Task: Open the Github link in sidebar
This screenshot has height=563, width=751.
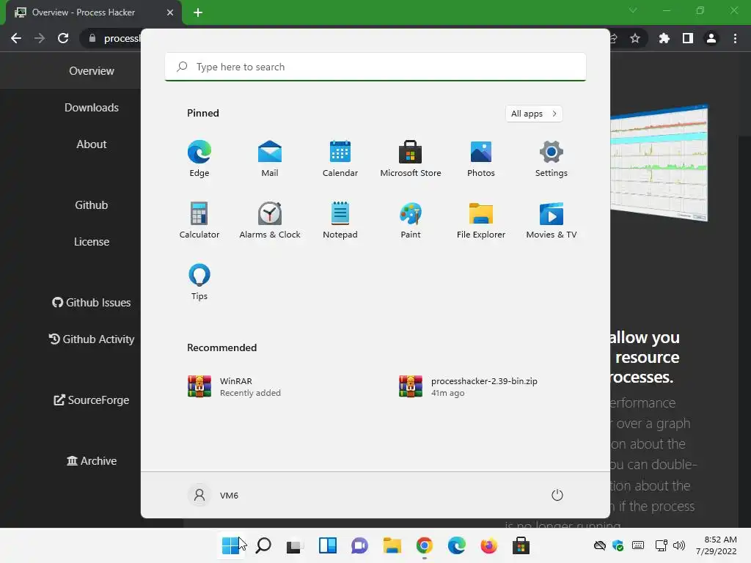Action: click(x=92, y=205)
